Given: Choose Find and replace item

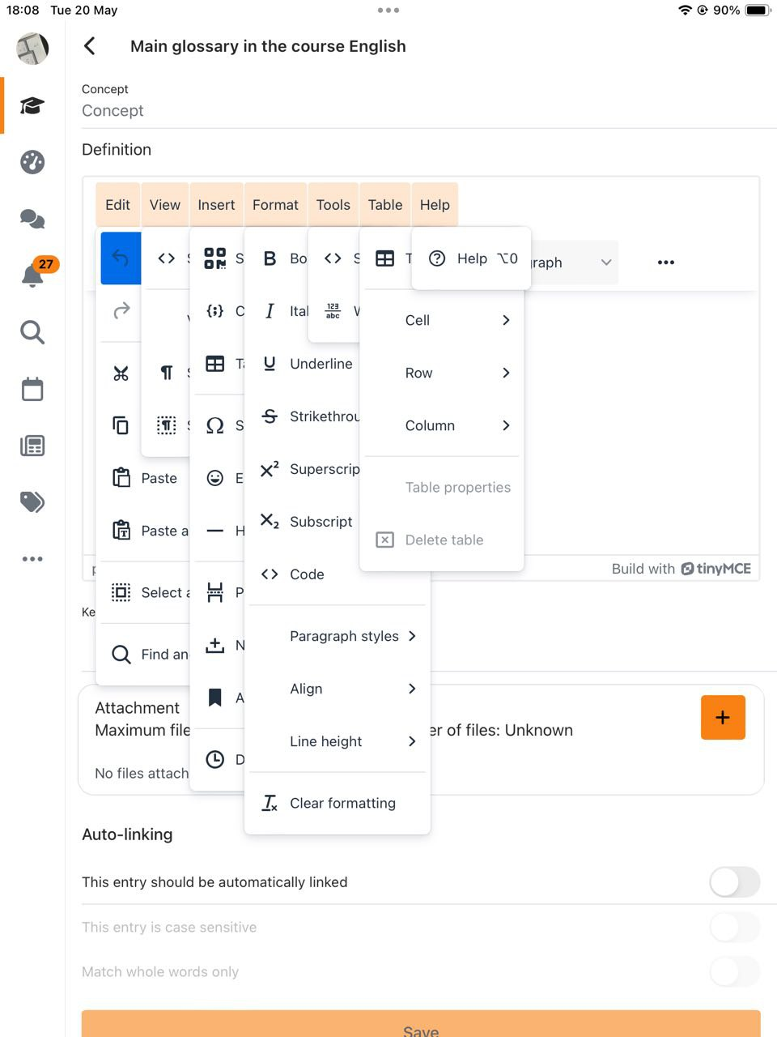Looking at the screenshot, I should pos(145,654).
